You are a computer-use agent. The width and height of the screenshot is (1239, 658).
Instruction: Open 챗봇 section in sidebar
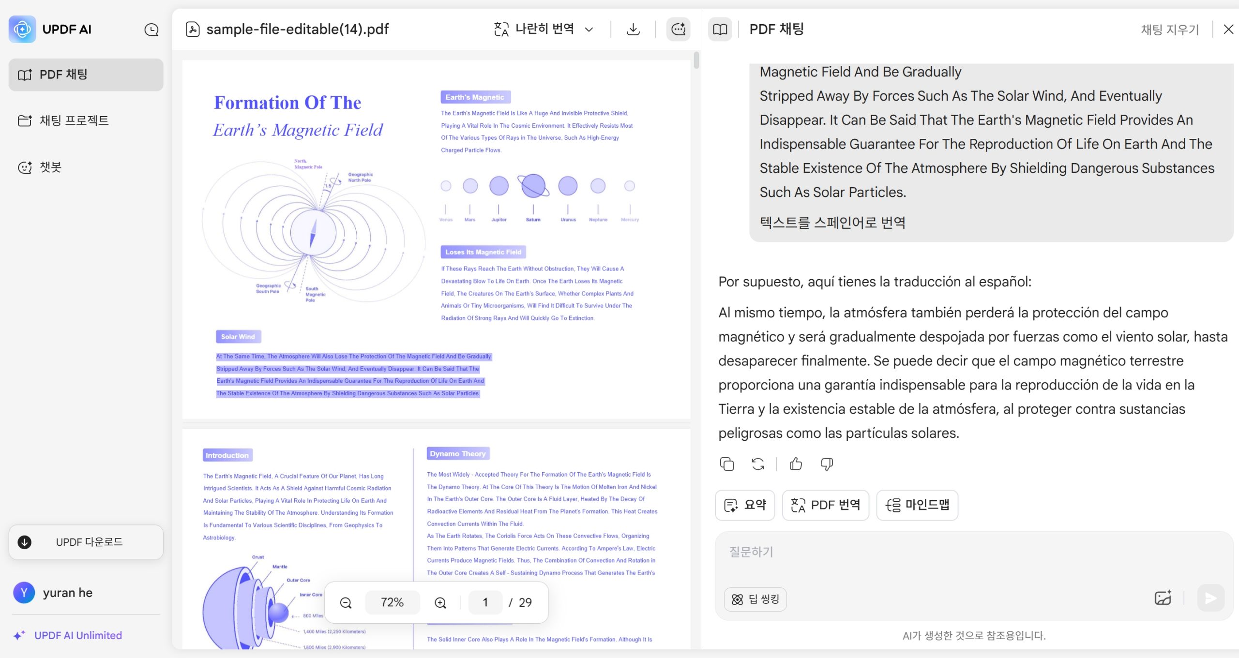[x=86, y=167]
